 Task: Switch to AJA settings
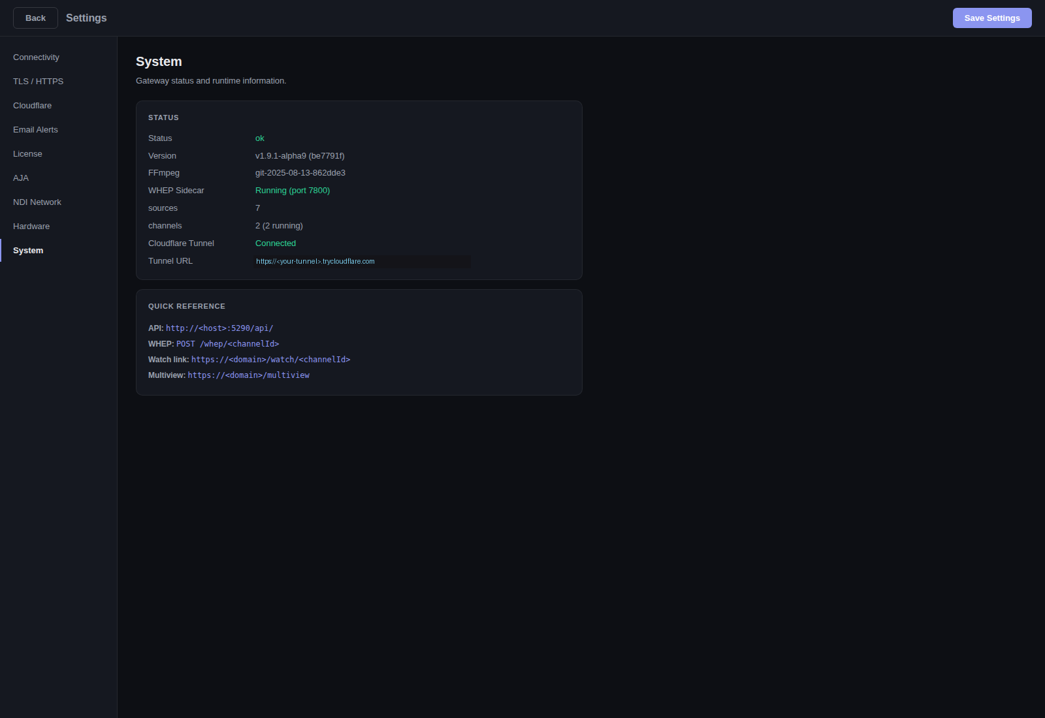click(x=59, y=178)
